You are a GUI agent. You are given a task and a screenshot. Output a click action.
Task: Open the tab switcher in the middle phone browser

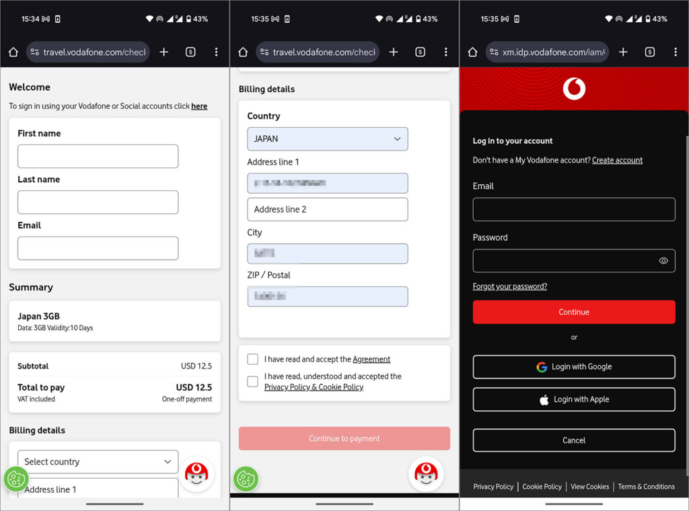tap(420, 52)
